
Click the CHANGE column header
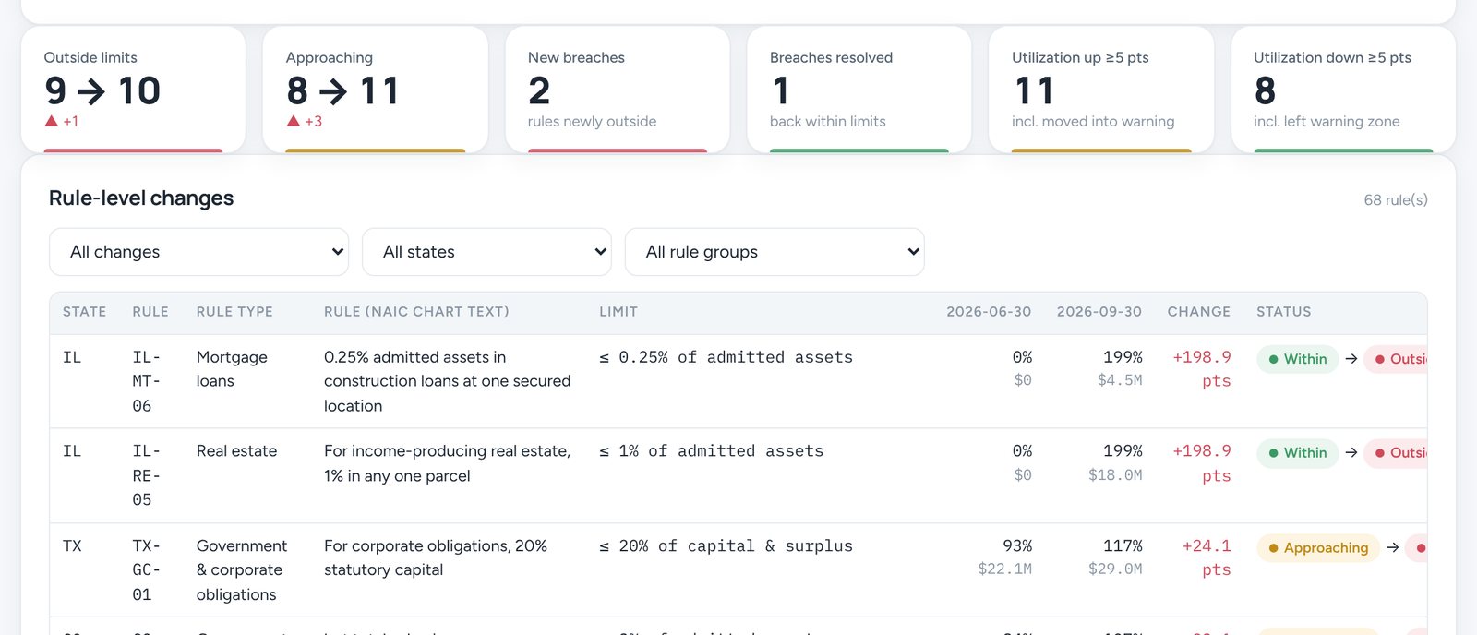click(1198, 312)
